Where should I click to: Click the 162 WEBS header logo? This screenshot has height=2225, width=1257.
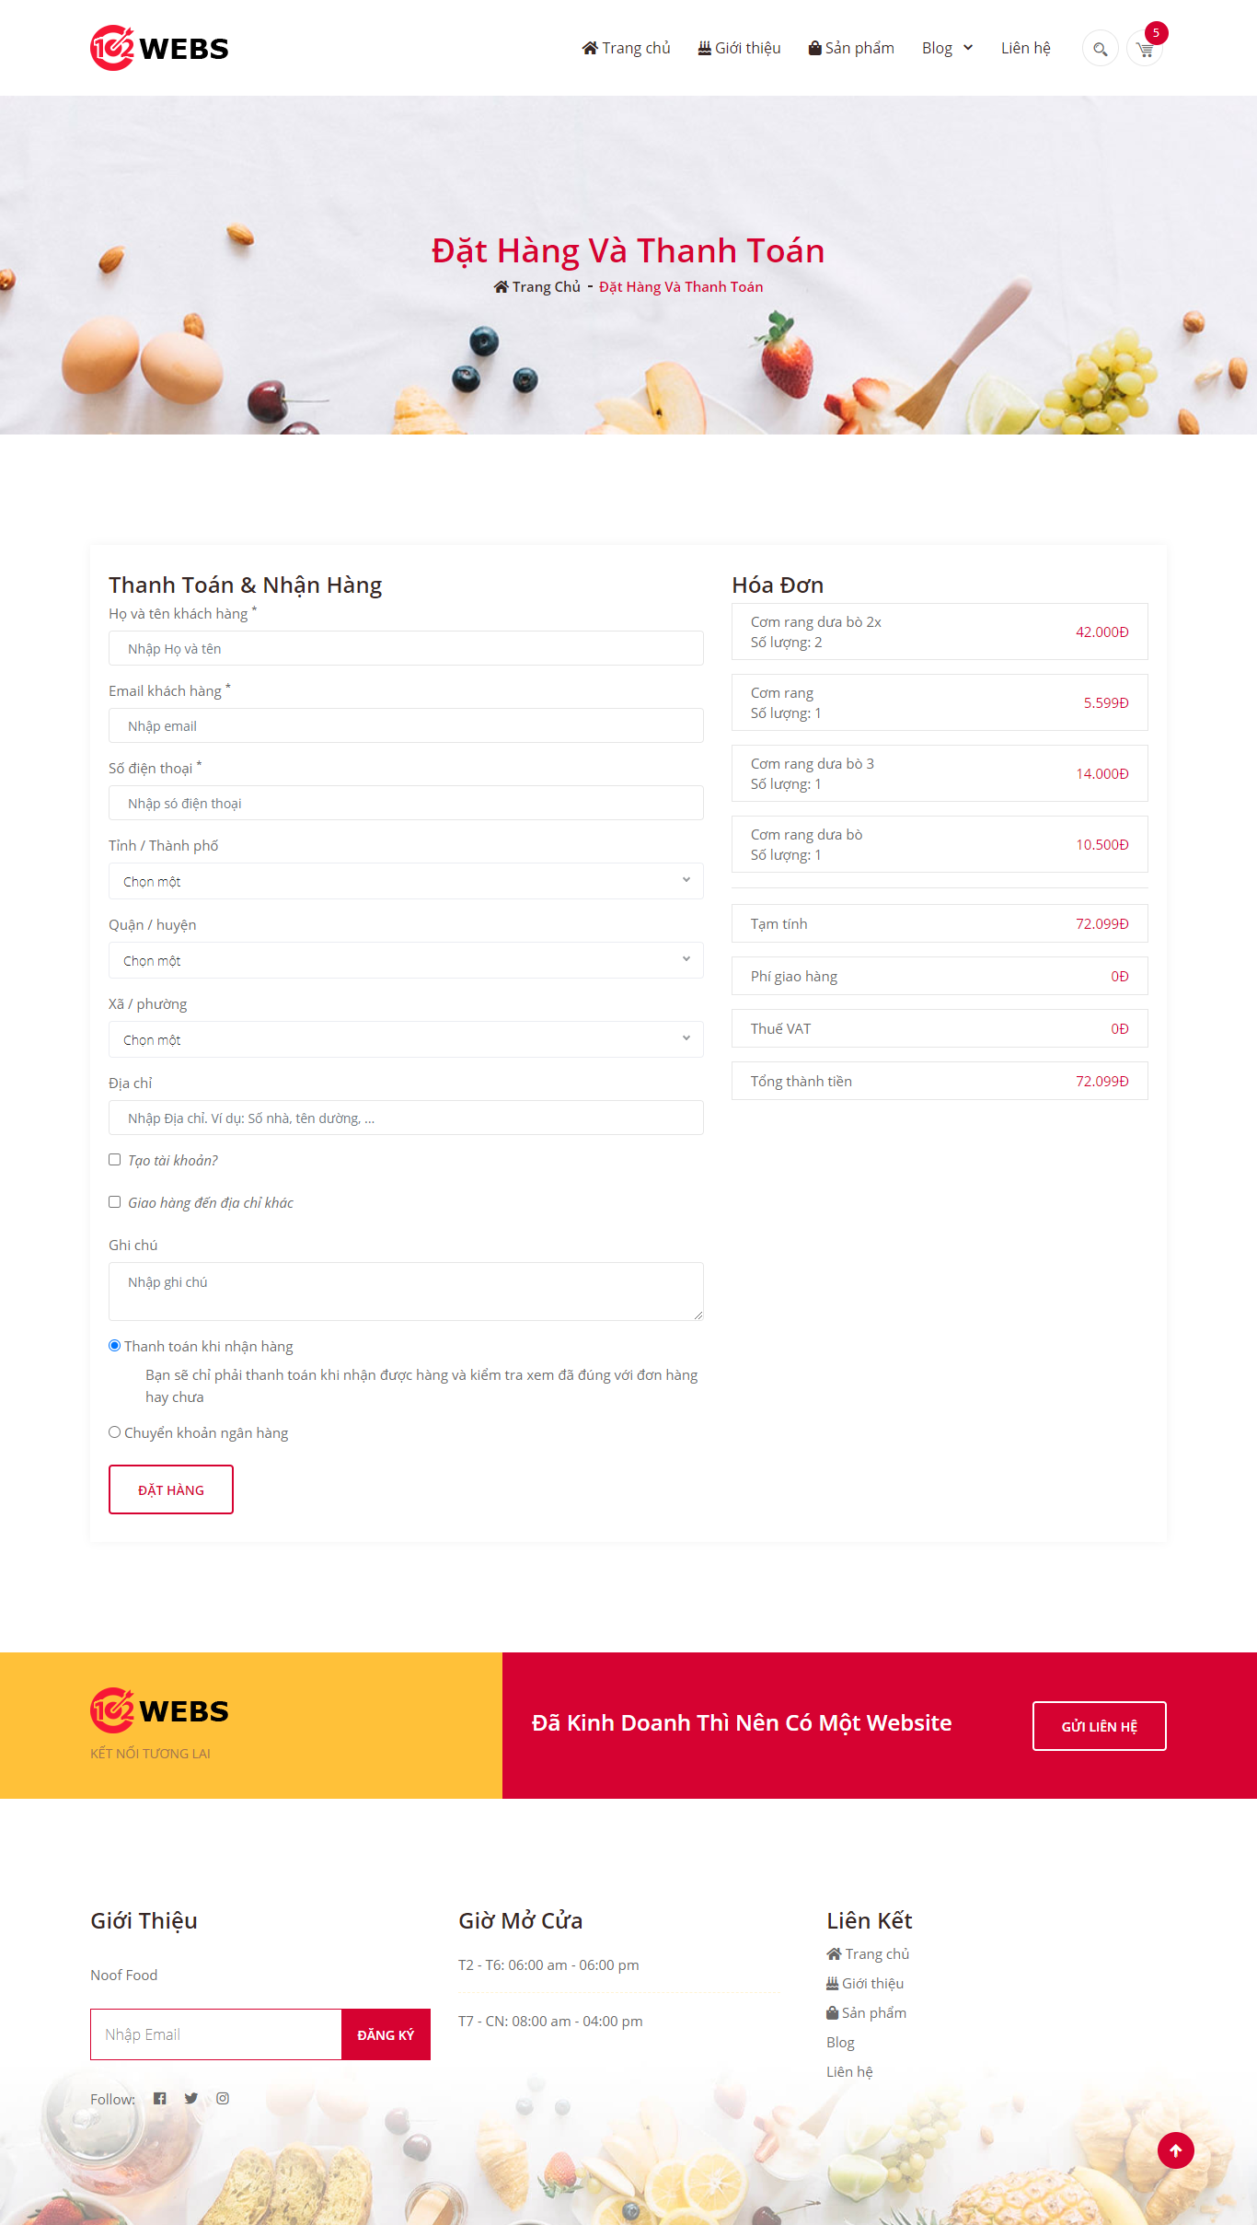coord(159,48)
